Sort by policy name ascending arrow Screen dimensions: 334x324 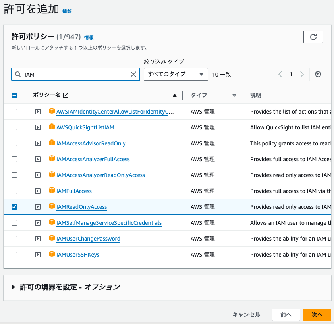[x=175, y=95]
